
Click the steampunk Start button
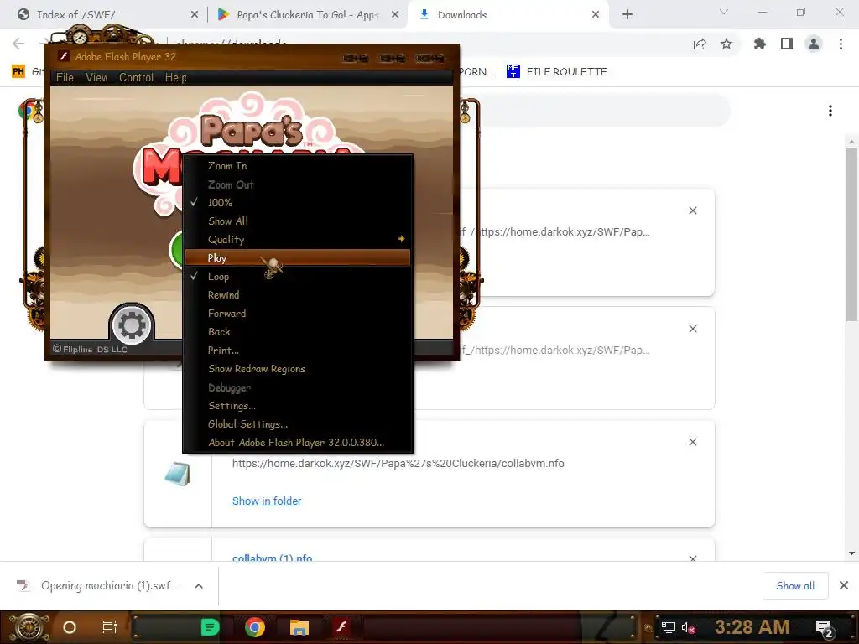[29, 627]
